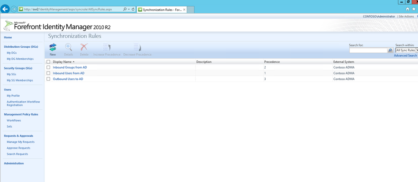Check the Inbound Groups from AD checkbox

(x=48, y=67)
